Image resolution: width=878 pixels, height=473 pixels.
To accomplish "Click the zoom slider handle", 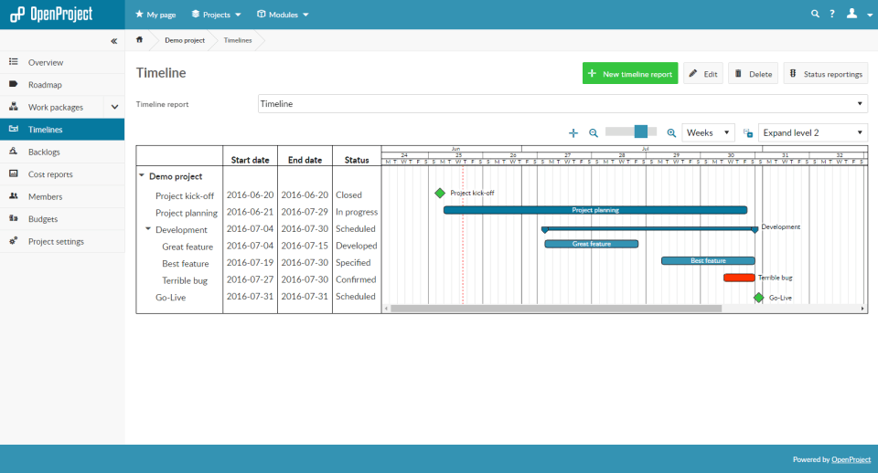I will (x=641, y=132).
